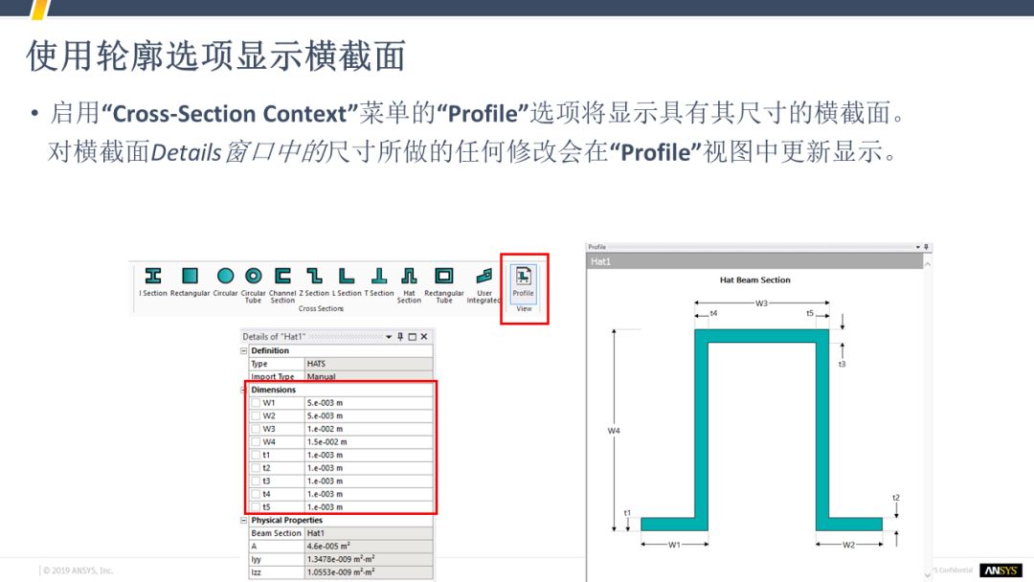Click the Hat1 header in Profile panel
The image size is (1034, 582).
(754, 261)
